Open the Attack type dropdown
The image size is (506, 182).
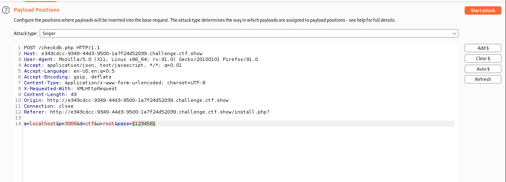click(249, 33)
